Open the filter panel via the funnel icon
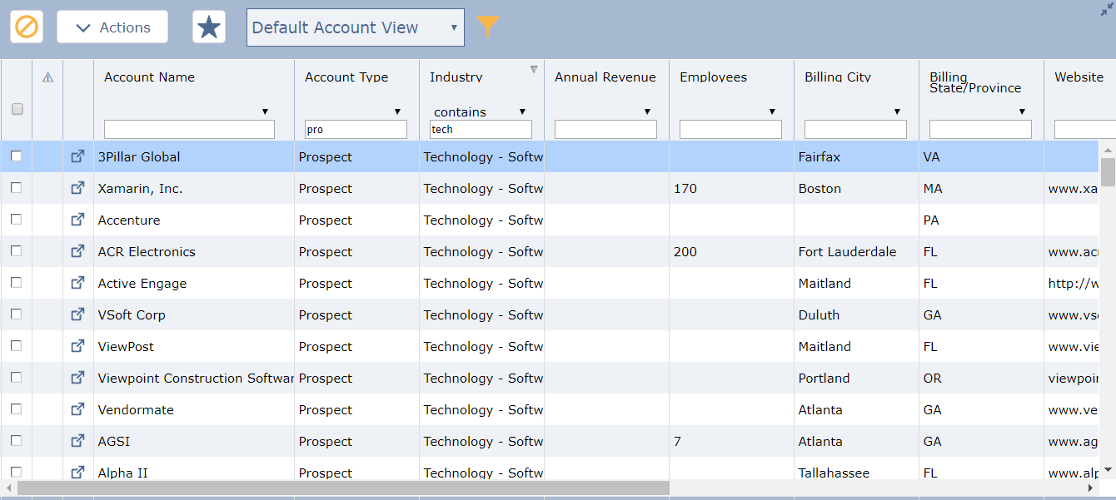 (488, 26)
